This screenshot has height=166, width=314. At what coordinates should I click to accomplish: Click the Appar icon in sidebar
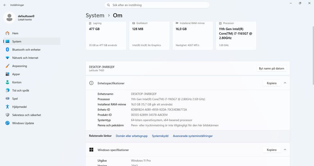tap(8, 74)
